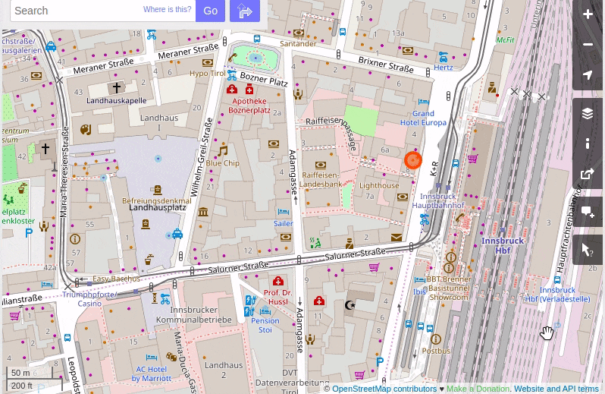Click the Postbus information icon
This screenshot has width=605, height=394.
tap(436, 339)
